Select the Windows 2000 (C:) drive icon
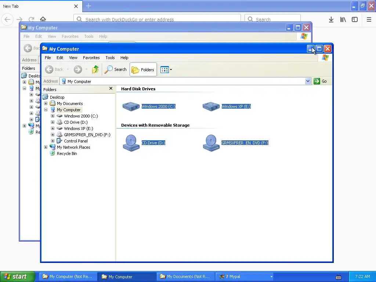Screen dimensions: 376x282 point(131,106)
